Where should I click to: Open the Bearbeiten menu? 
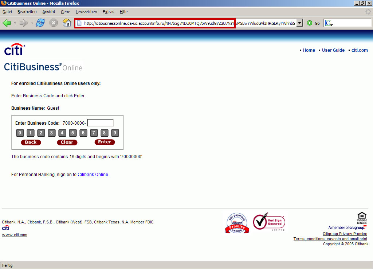27,12
